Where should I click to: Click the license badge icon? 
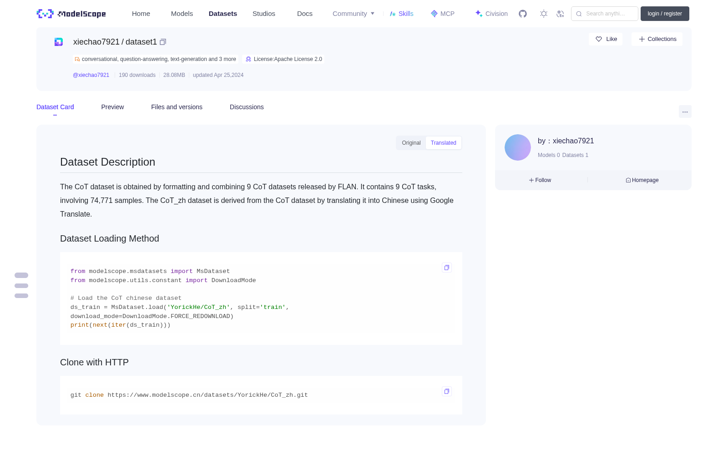248,59
